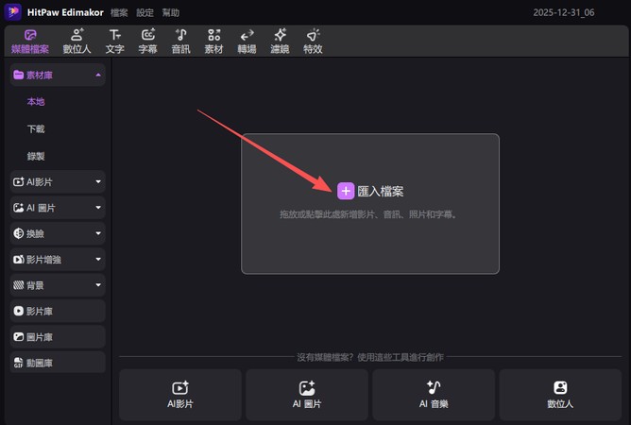This screenshot has height=425, width=631.
Task: Expand the 影片增強 dropdown arrow
Action: [98, 259]
